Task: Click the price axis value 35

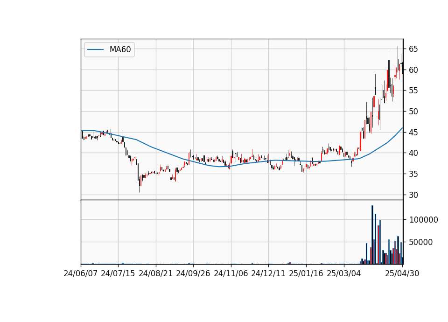Action: point(413,174)
